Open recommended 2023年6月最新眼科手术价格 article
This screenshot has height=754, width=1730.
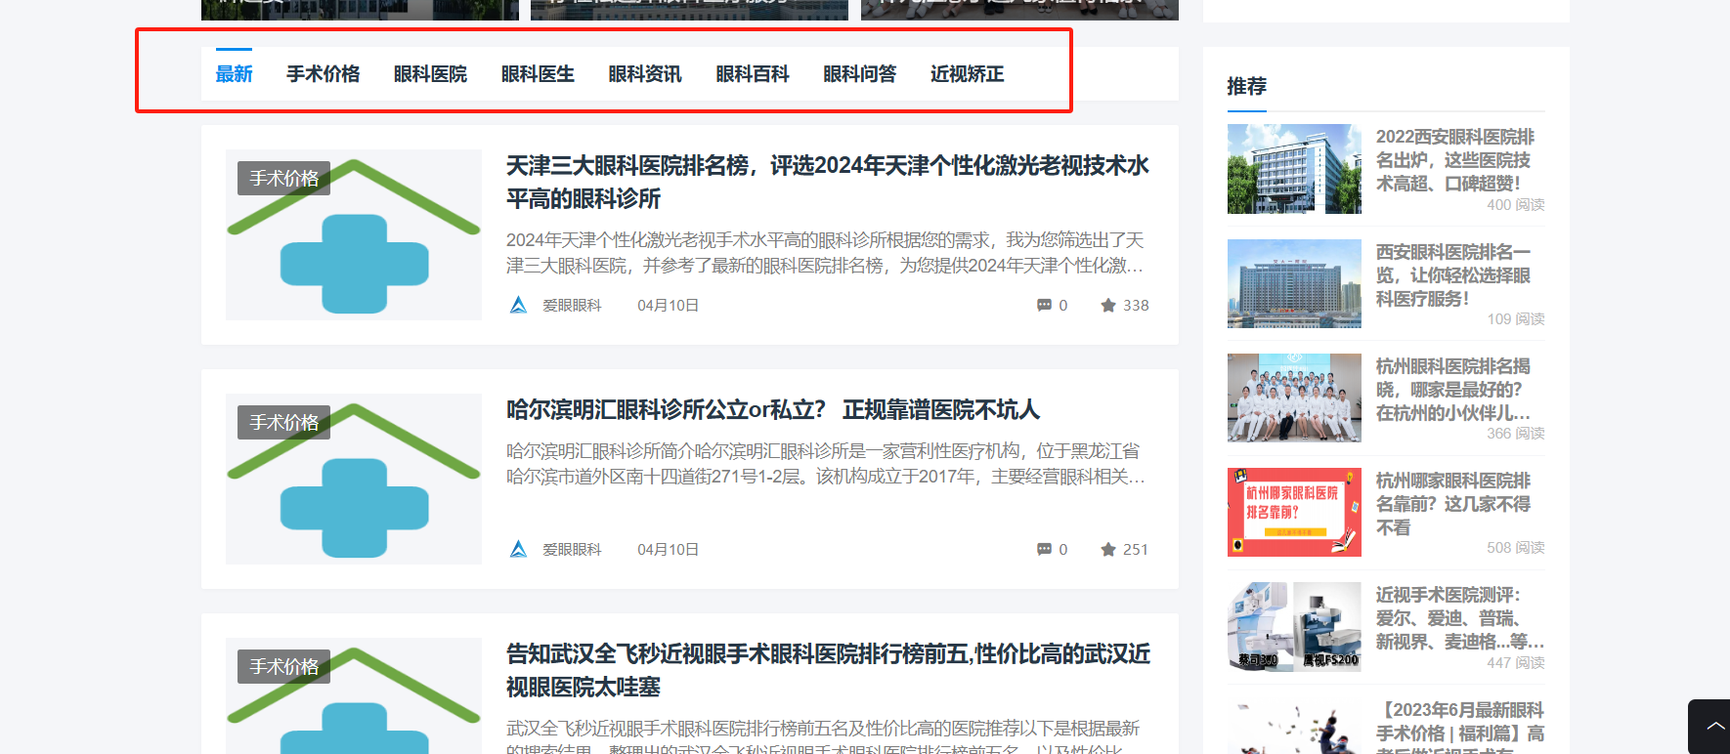pyautogui.click(x=1460, y=727)
